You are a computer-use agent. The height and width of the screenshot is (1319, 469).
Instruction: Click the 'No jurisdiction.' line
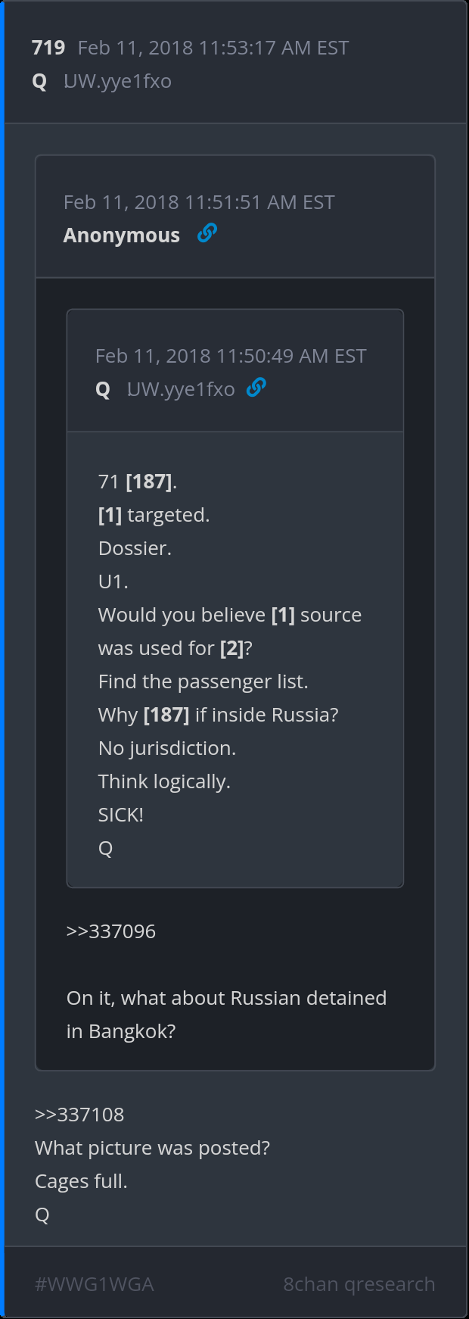[167, 748]
